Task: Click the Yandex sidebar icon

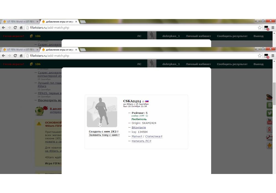Action: click(x=270, y=129)
